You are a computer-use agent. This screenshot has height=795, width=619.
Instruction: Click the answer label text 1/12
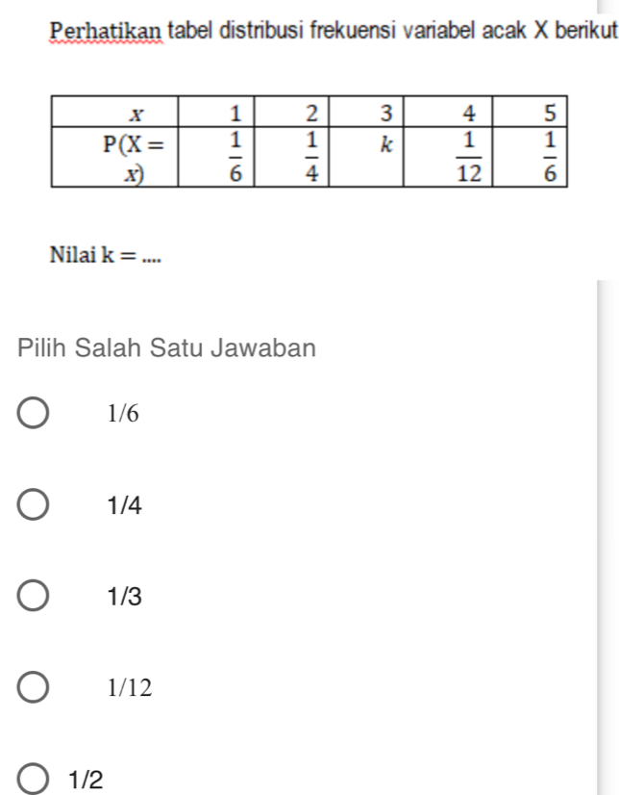click(130, 688)
